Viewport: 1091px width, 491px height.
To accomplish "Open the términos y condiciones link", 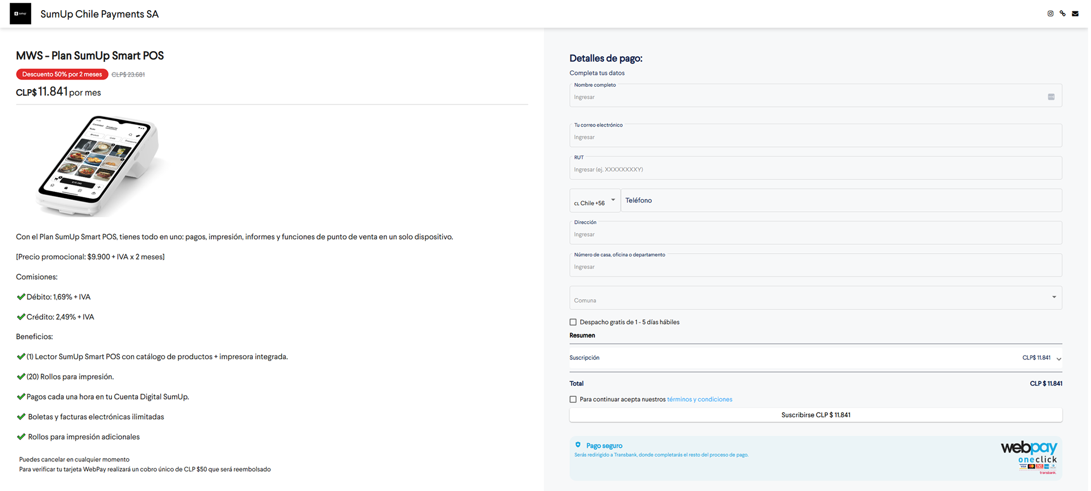I will (x=699, y=400).
